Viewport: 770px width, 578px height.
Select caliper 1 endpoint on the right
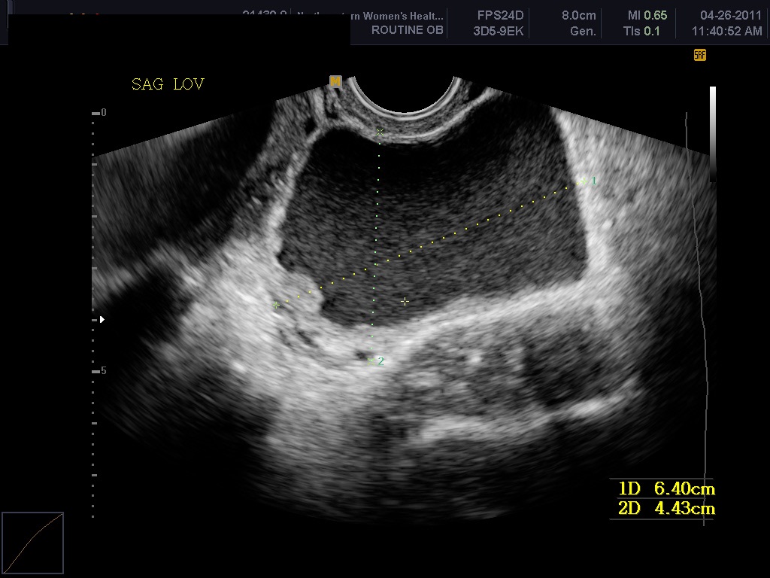pos(584,181)
